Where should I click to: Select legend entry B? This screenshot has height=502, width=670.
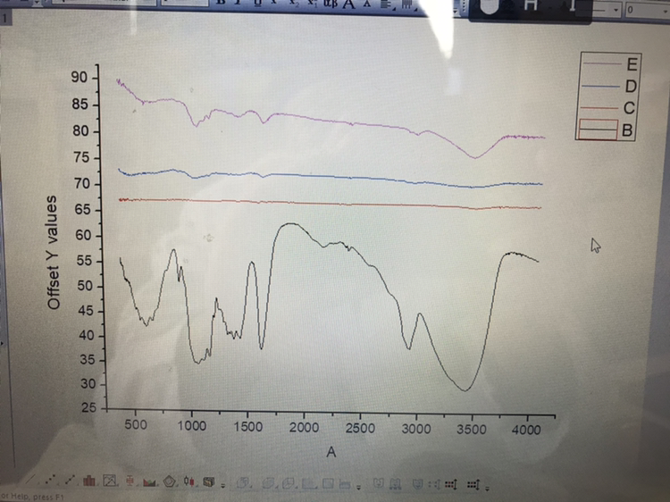[627, 130]
